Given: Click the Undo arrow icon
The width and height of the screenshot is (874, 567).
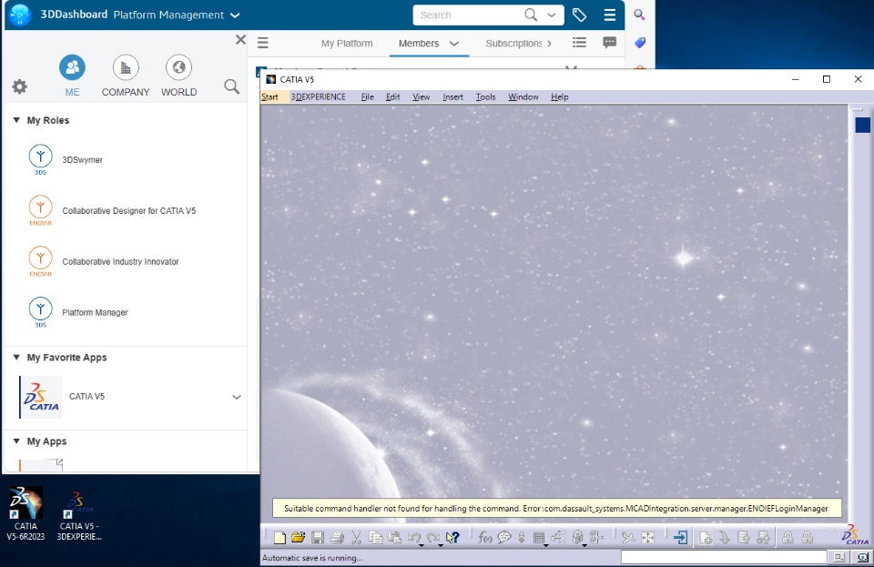Looking at the screenshot, I should pyautogui.click(x=413, y=538).
